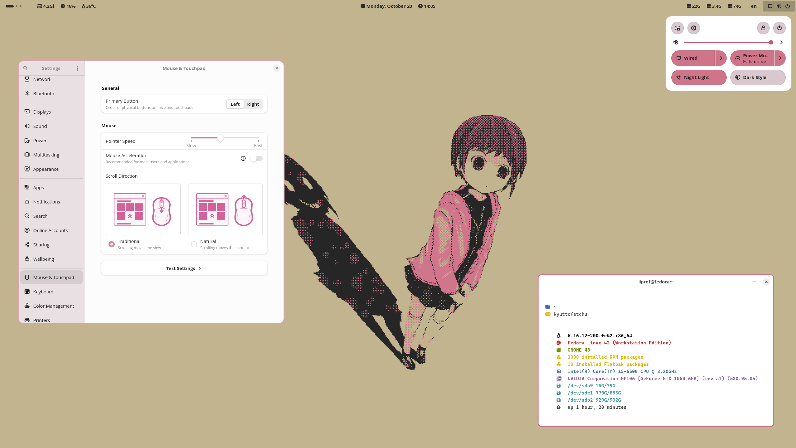This screenshot has width=796, height=448.
Task: Open Appearance settings in sidebar
Action: tap(46, 169)
